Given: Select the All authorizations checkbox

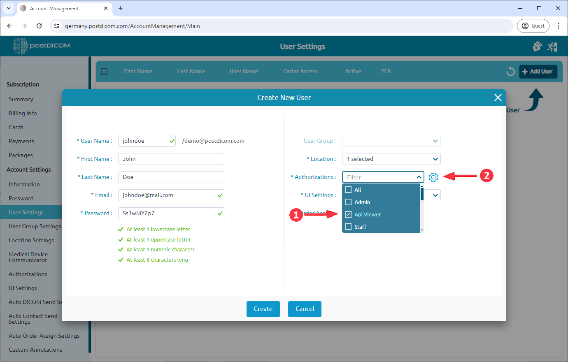Looking at the screenshot, I should pyautogui.click(x=348, y=189).
